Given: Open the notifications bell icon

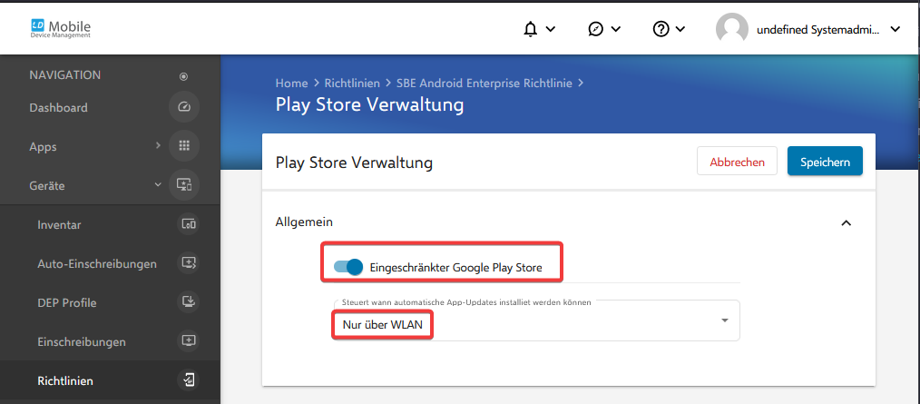Looking at the screenshot, I should [x=531, y=29].
